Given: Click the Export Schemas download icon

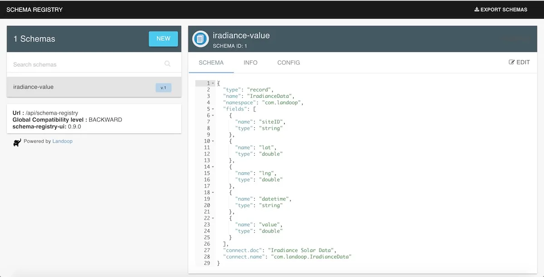Looking at the screenshot, I should (x=476, y=9).
